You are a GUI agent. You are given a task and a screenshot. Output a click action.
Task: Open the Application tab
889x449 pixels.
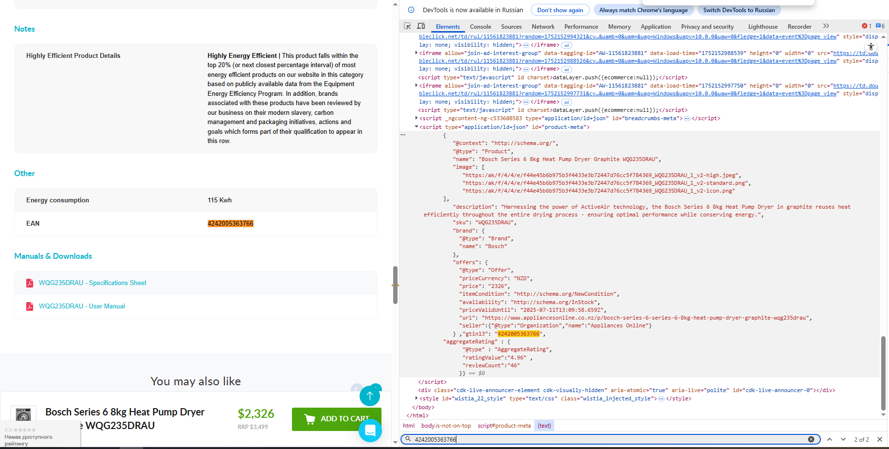(656, 27)
